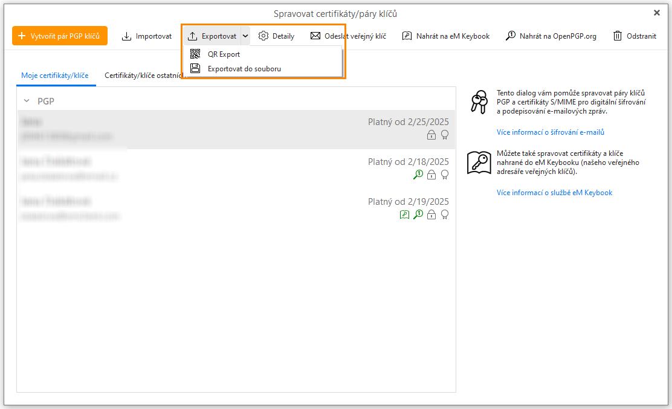The image size is (672, 409).
Task: Click the Odstranit trash icon
Action: click(618, 36)
